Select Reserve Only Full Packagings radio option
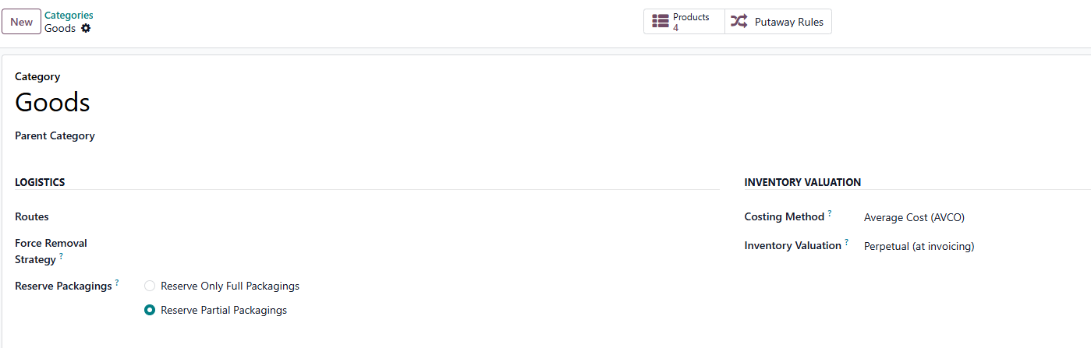 coord(150,286)
